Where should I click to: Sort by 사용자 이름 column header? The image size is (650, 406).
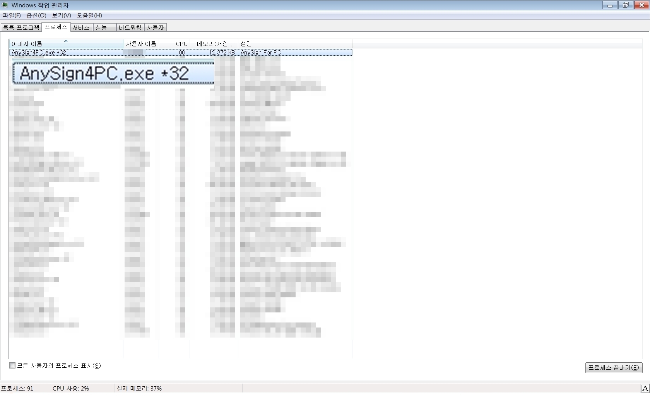click(x=141, y=44)
